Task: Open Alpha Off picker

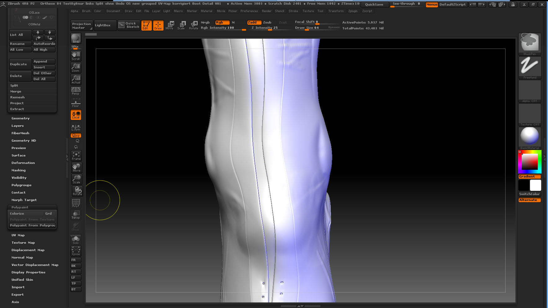Action: tap(530, 91)
